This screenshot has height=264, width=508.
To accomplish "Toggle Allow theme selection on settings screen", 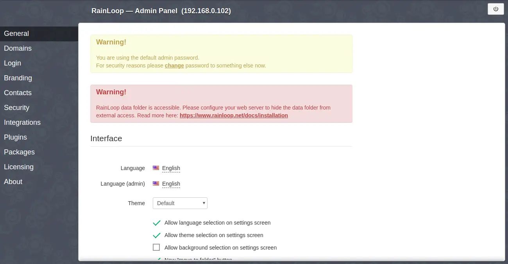I will coord(156,236).
